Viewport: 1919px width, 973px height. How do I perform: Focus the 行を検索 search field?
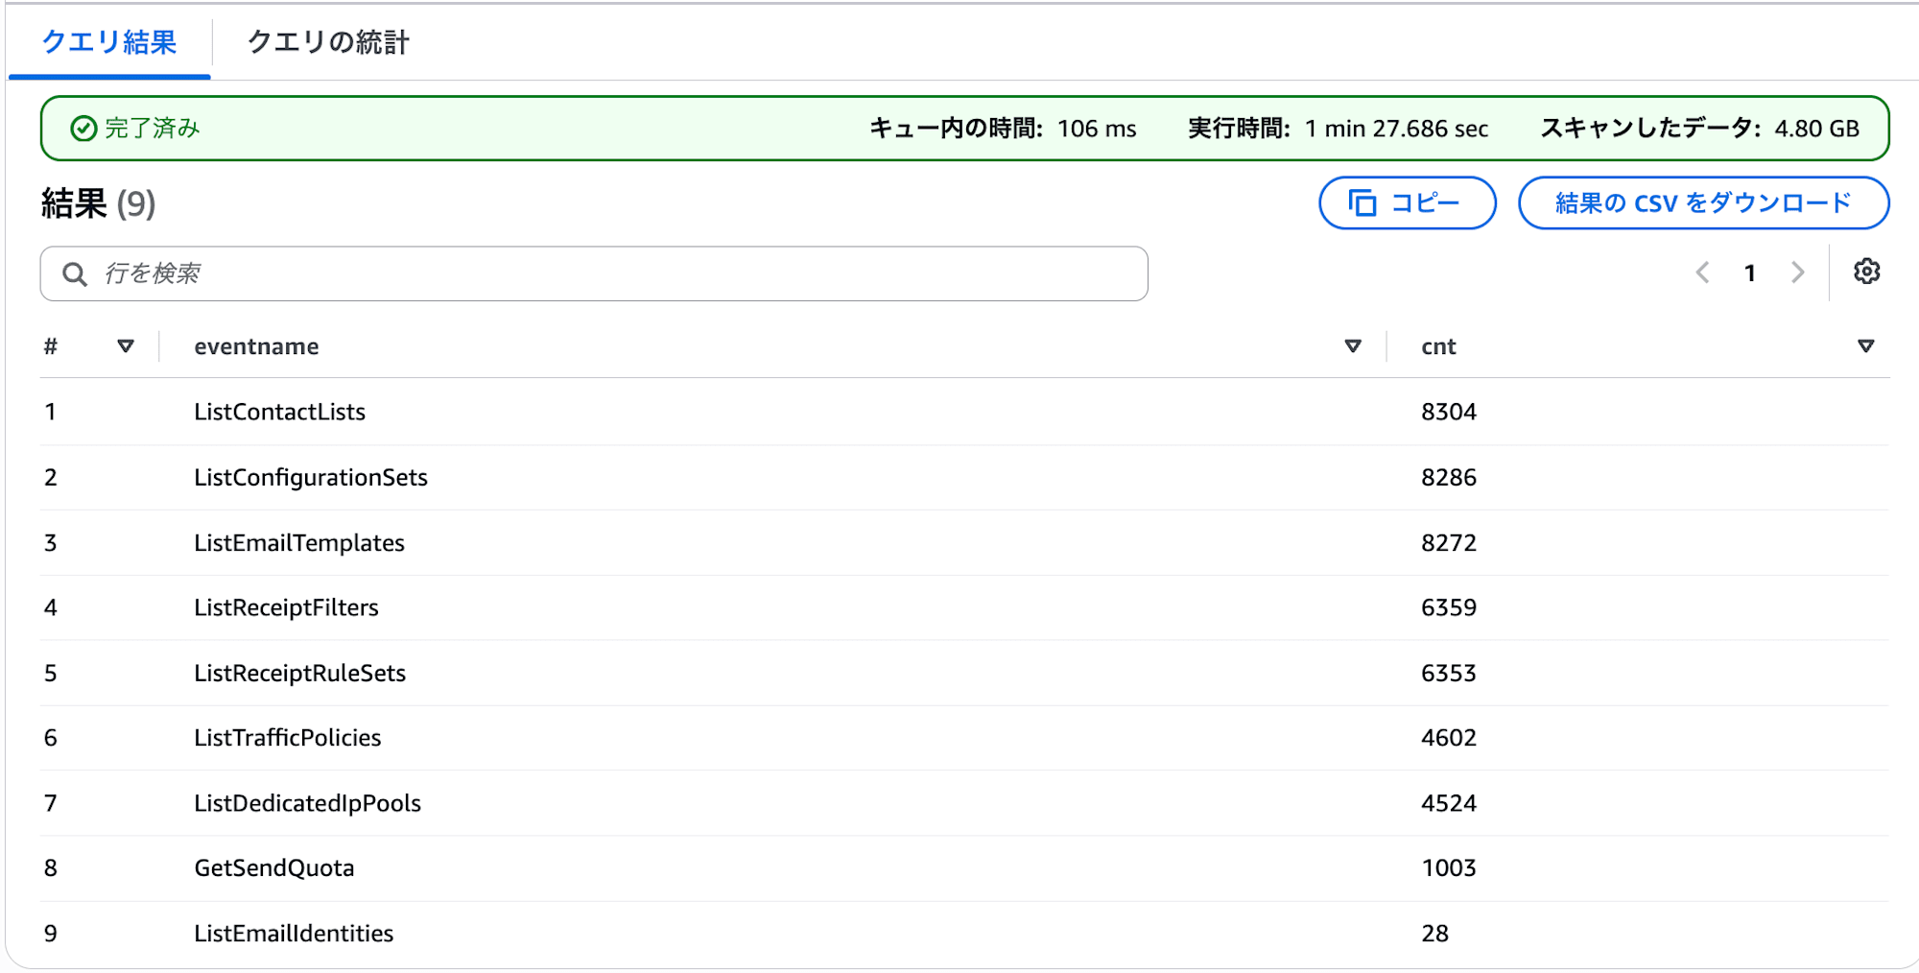tap(594, 274)
